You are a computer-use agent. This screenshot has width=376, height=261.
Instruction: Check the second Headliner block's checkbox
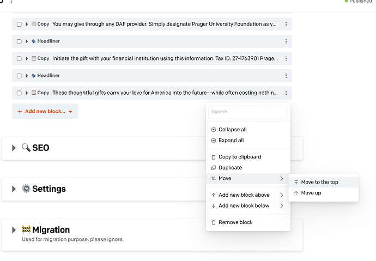[x=19, y=76]
